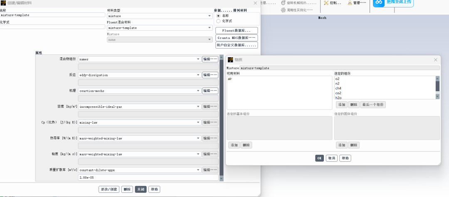The width and height of the screenshot is (449, 197).
Task: Click the 物质 dialog title icon
Action: point(230,60)
